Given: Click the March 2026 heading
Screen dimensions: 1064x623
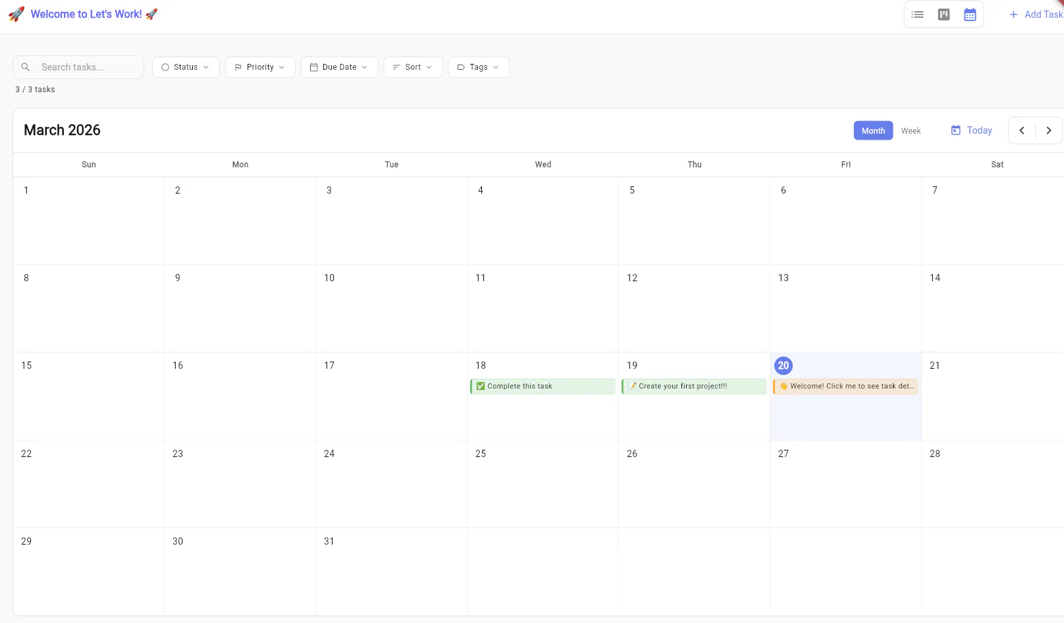Looking at the screenshot, I should pos(62,130).
